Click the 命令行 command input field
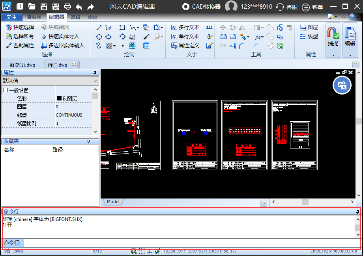363x256 pixels. [x=192, y=243]
